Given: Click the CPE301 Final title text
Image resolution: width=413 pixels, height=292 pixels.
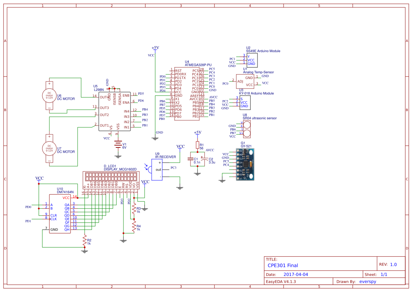Looking at the screenshot, I should pos(284,265).
